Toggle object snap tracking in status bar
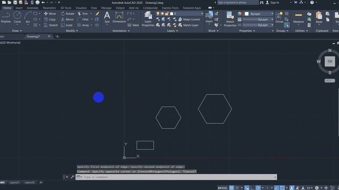This screenshot has height=190, width=339. (276, 188)
